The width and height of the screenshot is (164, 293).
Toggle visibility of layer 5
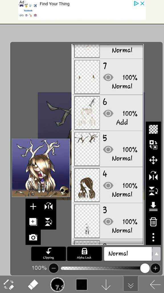click(108, 149)
